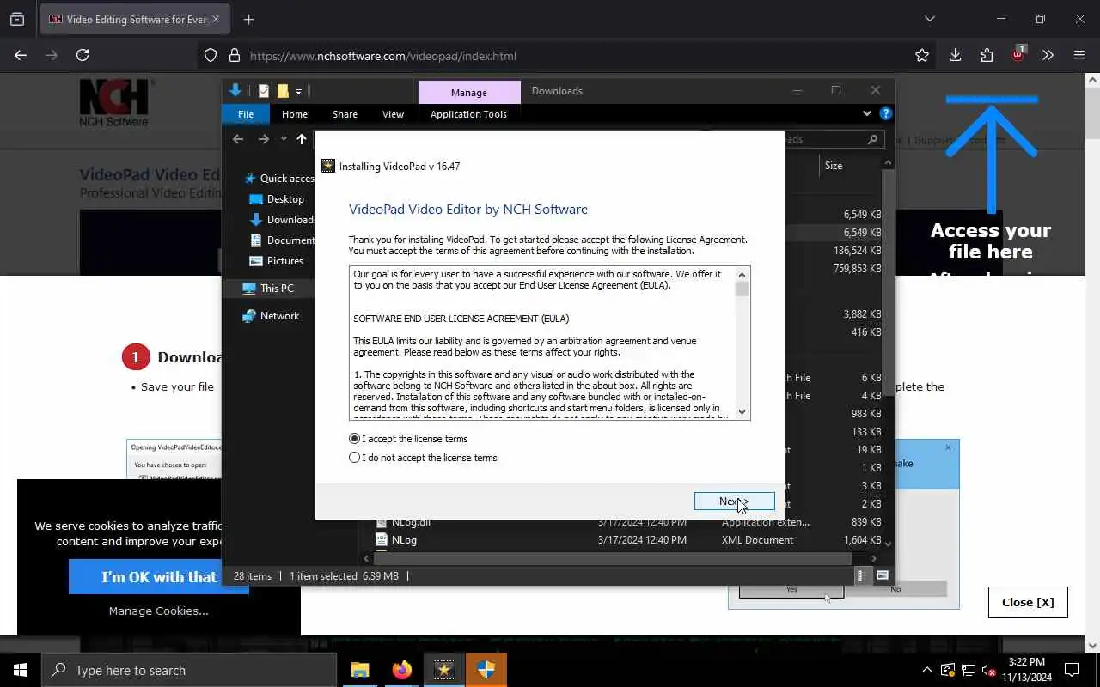Viewport: 1100px width, 687px height.
Task: Select Quick access in navigation pane
Action: point(280,179)
